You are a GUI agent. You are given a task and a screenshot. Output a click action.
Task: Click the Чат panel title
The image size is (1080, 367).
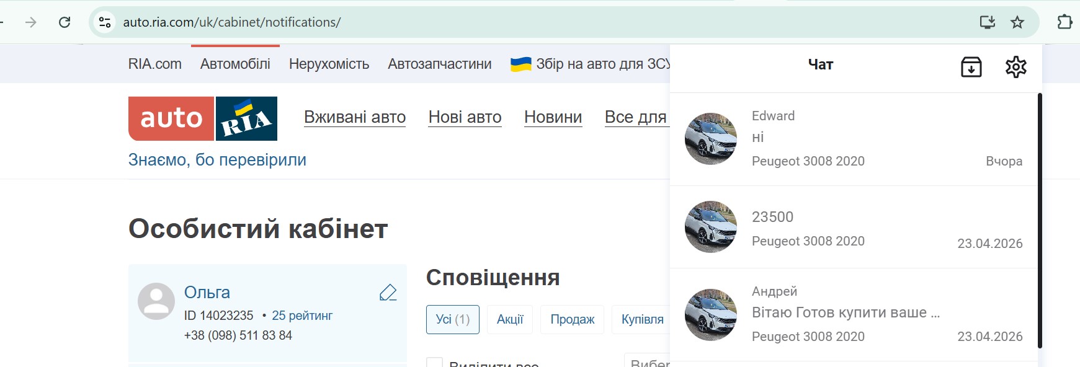click(x=821, y=64)
